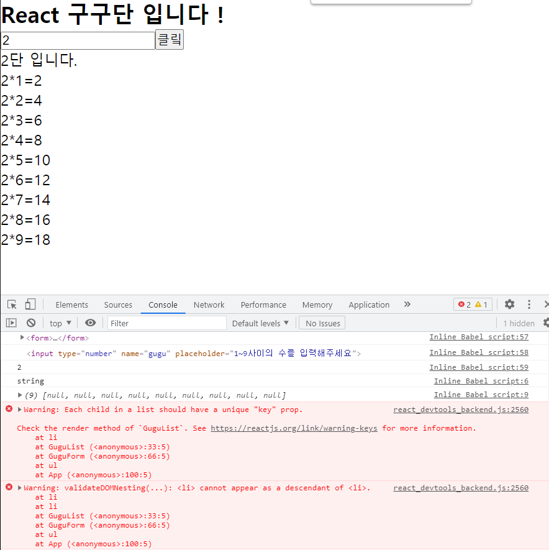Click the 클릭 submit button

pos(170,39)
